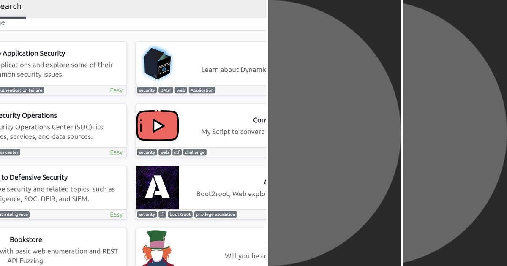Click the privilege escalation tag
This screenshot has height=266, width=507.
point(215,214)
